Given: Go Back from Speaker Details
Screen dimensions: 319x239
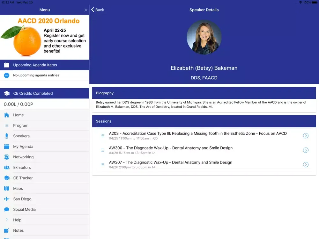Looking at the screenshot, I should 98,10.
